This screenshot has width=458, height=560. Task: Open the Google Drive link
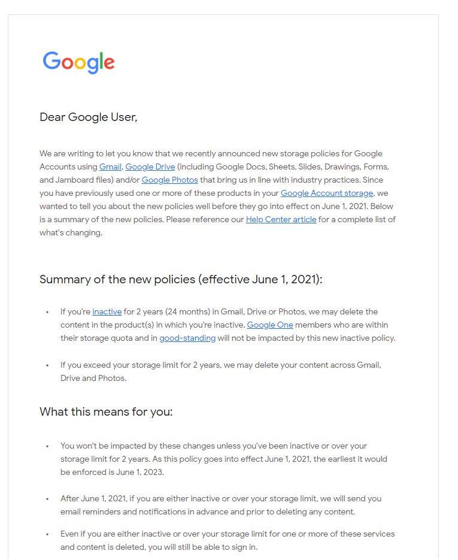[x=150, y=167]
